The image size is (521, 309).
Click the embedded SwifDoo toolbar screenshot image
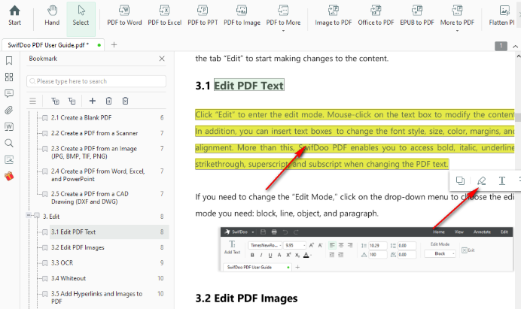pyautogui.click(x=367, y=250)
